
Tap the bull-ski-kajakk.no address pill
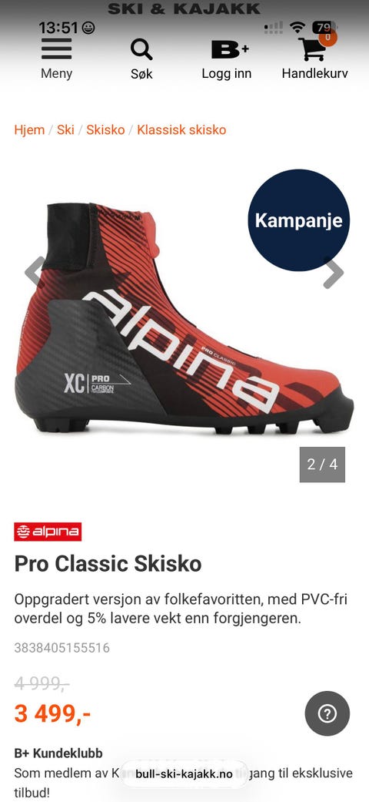pos(184,773)
